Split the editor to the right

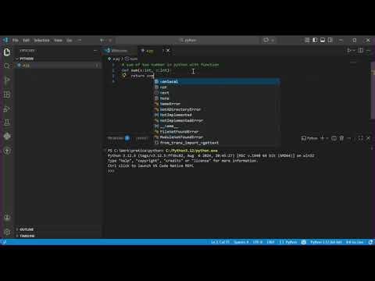tap(360, 51)
